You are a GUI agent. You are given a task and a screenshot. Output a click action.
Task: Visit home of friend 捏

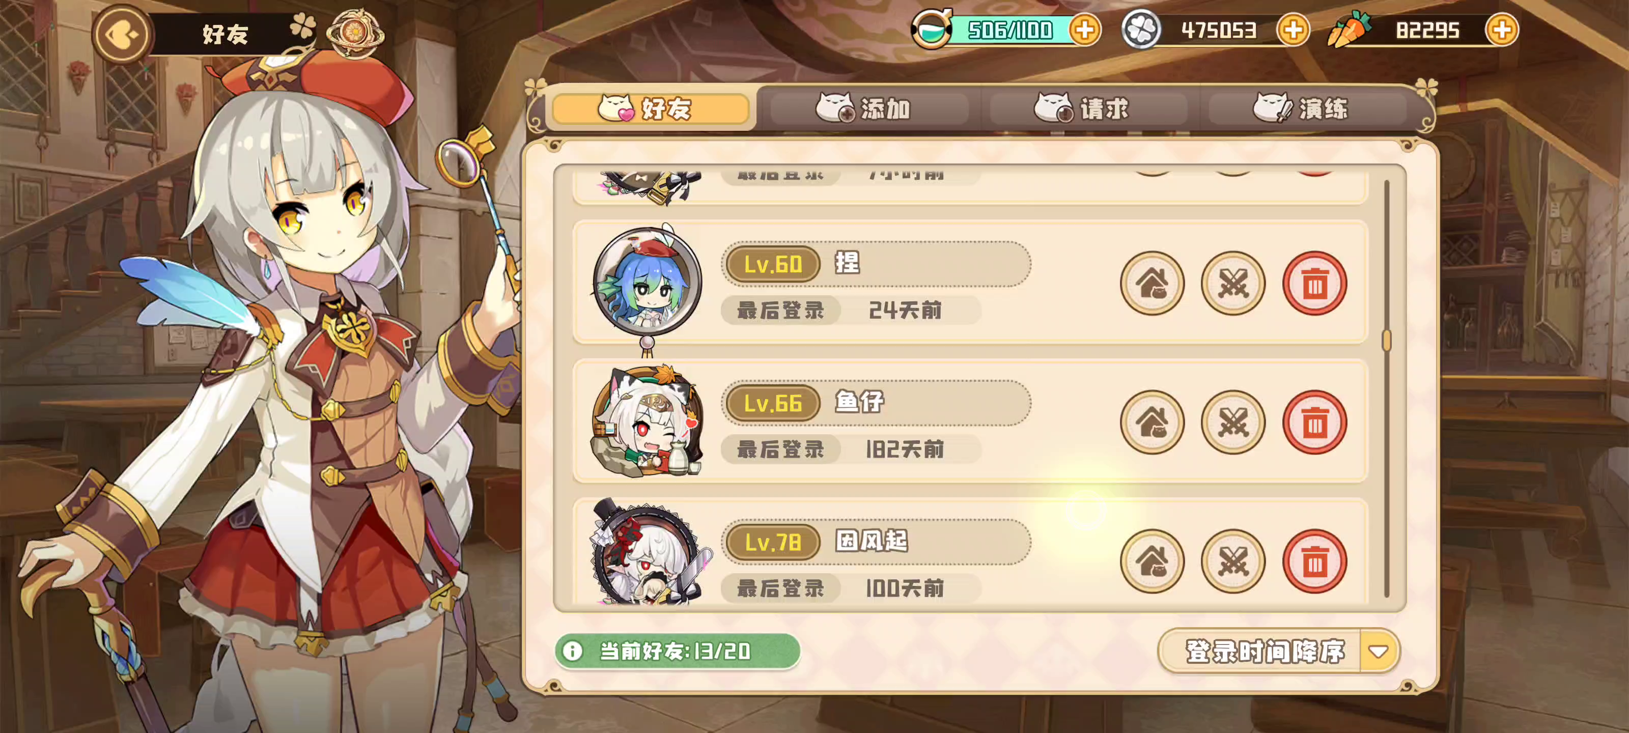(1151, 283)
